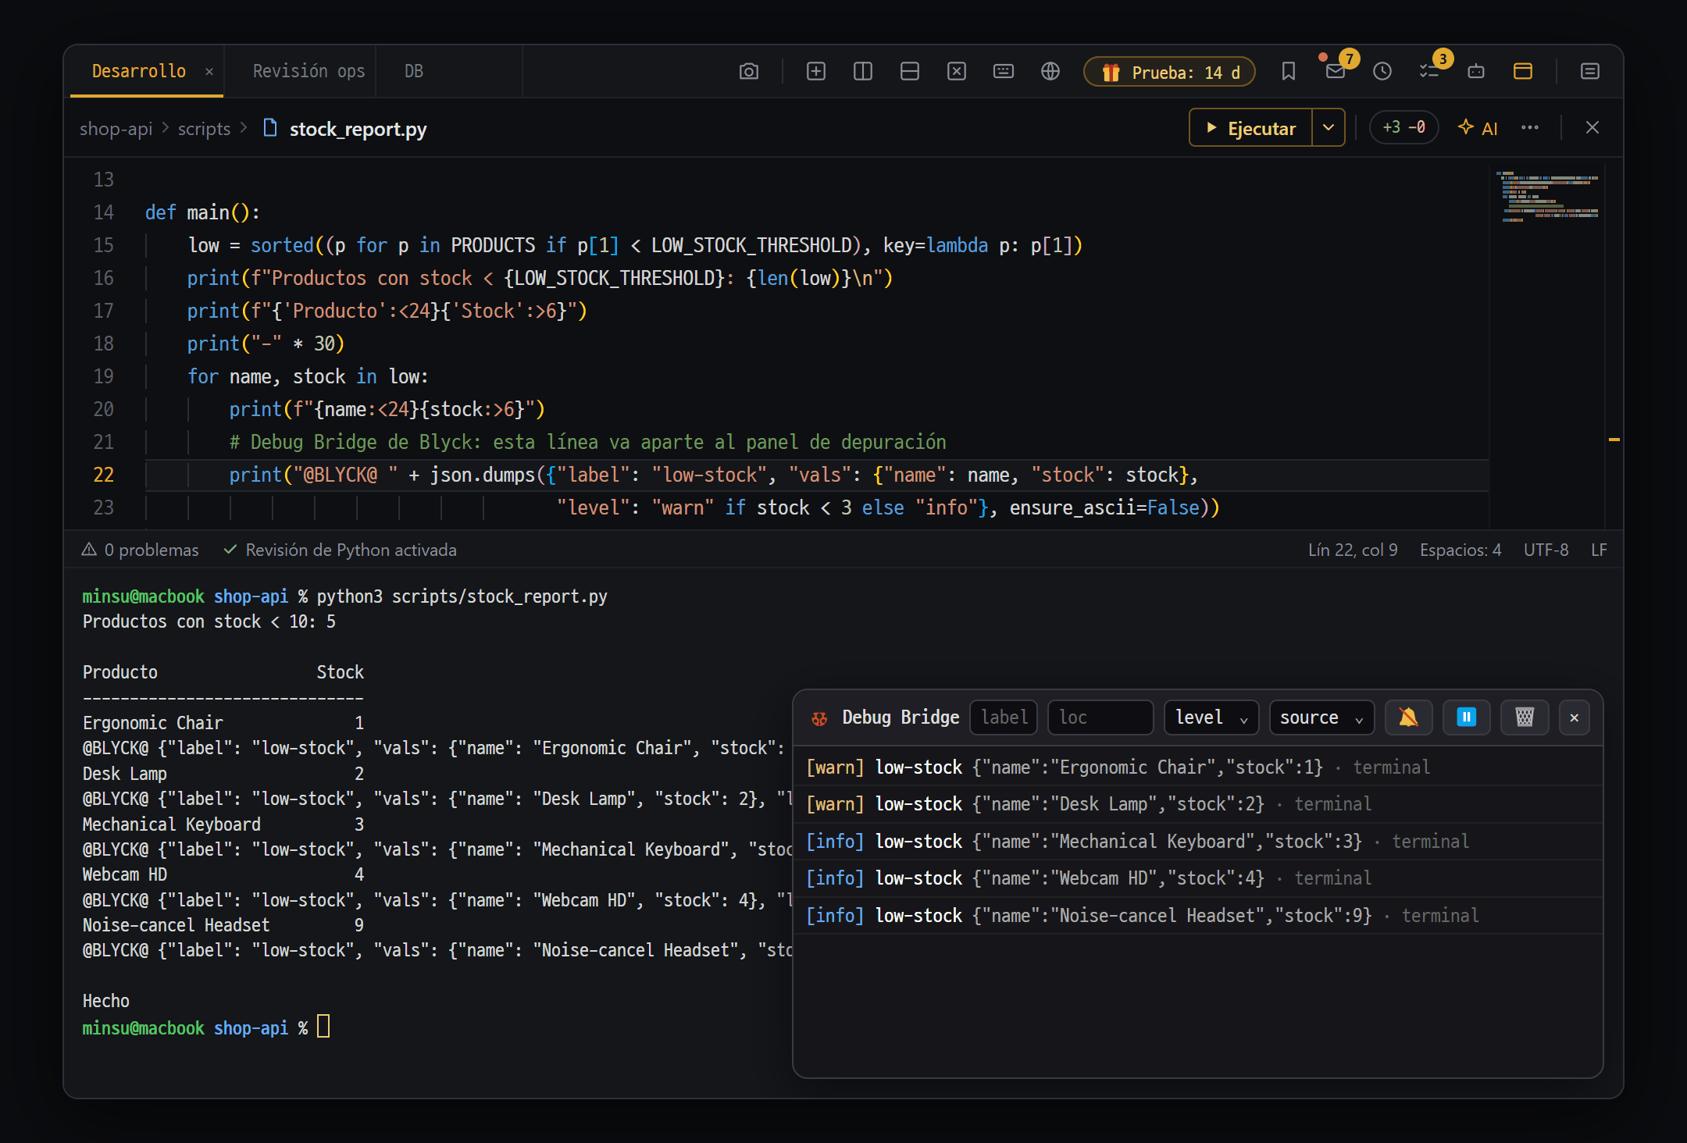Open the globe browser icon
The image size is (1687, 1143).
tap(1050, 72)
